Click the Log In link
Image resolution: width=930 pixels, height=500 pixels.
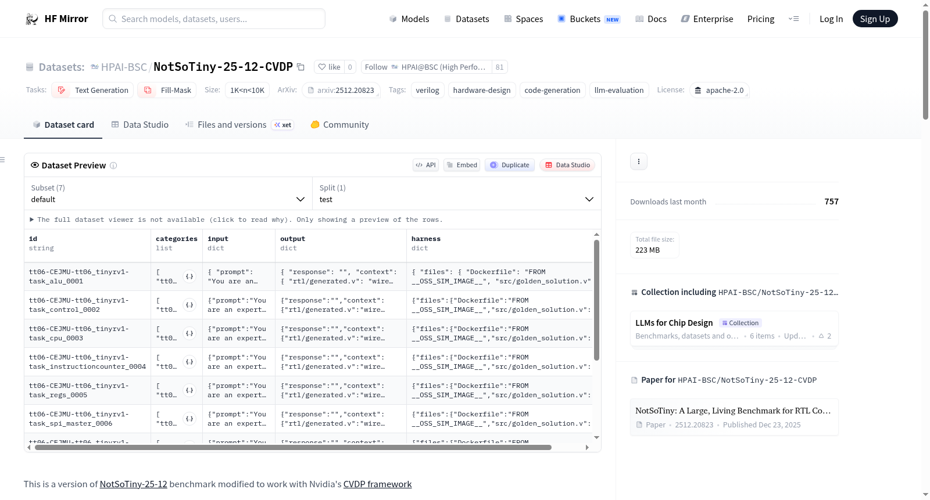(831, 19)
